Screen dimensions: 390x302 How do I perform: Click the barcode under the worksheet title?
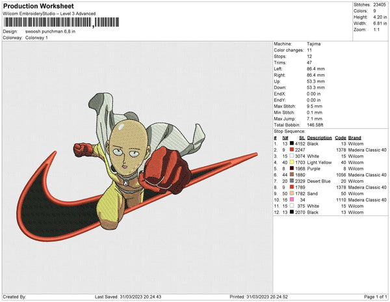(x=62, y=22)
